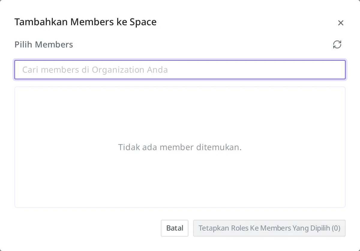The image size is (360, 251).
Task: Select the 'Tidak ada member ditemukan.' text
Action: [180, 147]
